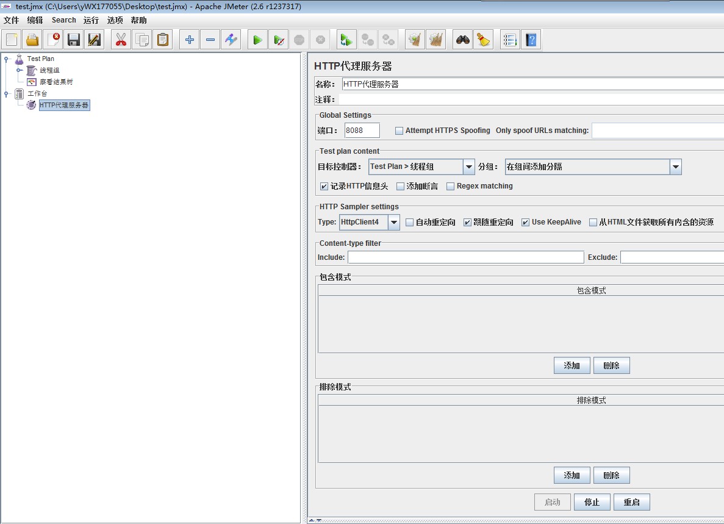
Task: Open the 文件 menu
Action: pyautogui.click(x=12, y=20)
